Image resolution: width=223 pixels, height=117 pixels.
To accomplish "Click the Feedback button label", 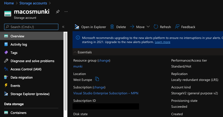I will coord(188,27).
